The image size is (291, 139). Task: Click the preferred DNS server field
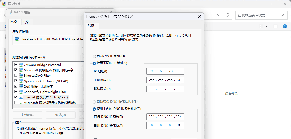point(165,117)
